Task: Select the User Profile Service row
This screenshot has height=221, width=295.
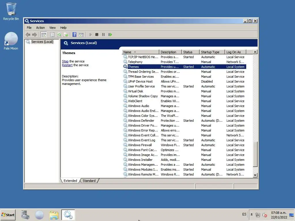Action: click(x=184, y=86)
